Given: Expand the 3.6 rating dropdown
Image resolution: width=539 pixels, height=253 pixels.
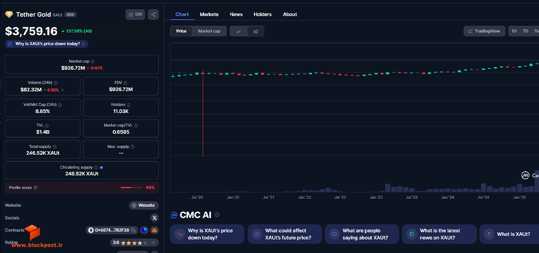Looking at the screenshot, I should click(x=153, y=243).
